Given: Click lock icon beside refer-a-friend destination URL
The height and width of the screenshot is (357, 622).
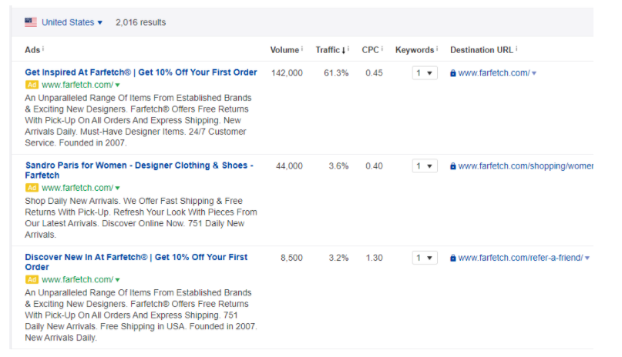Looking at the screenshot, I should (452, 258).
